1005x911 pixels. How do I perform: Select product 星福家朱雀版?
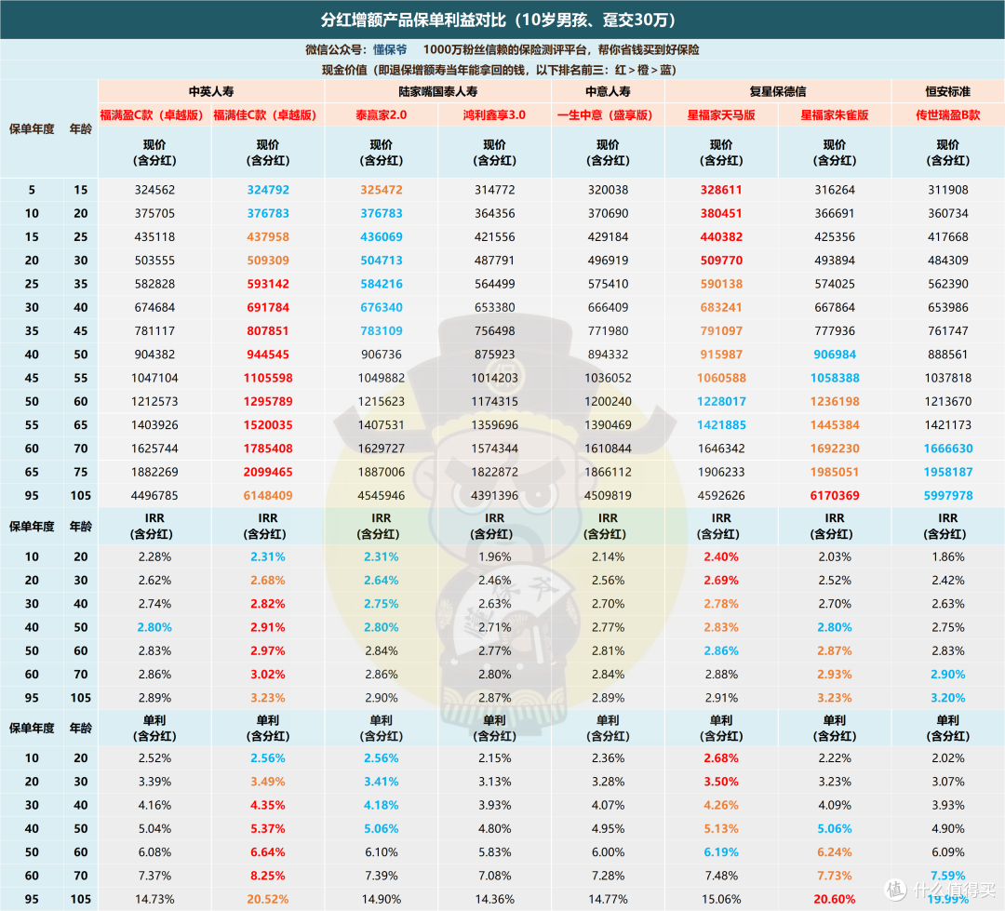click(x=835, y=115)
